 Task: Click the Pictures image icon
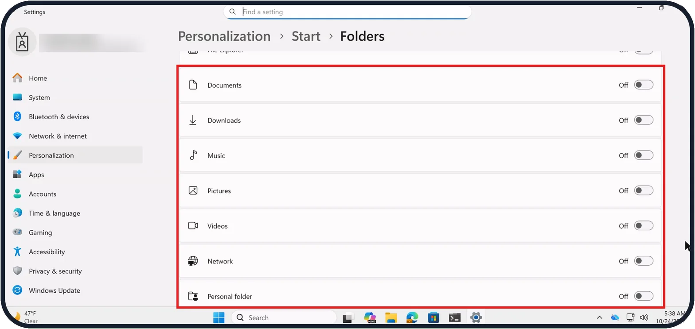(x=193, y=190)
